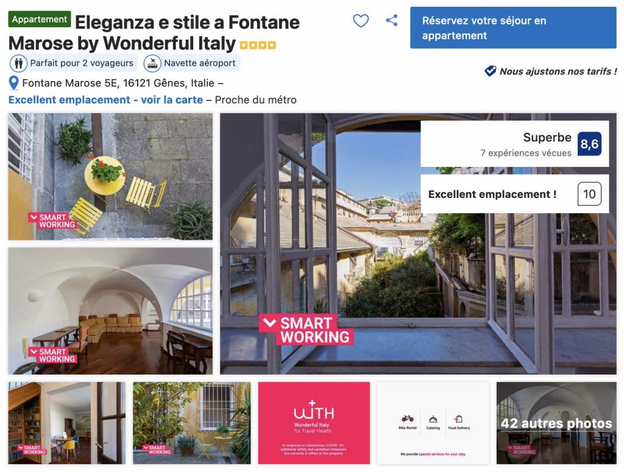Click the airport shuttle icon
Screen dimensions: 624x472
pos(152,63)
